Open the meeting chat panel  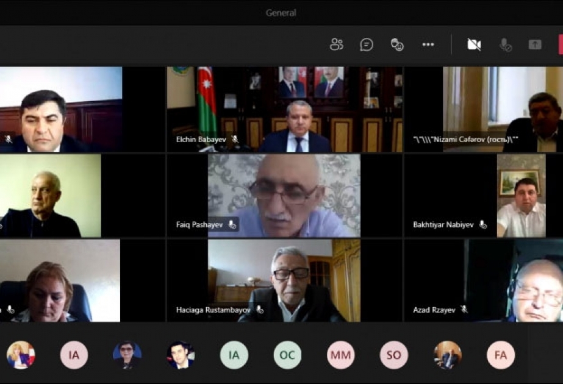click(x=367, y=44)
